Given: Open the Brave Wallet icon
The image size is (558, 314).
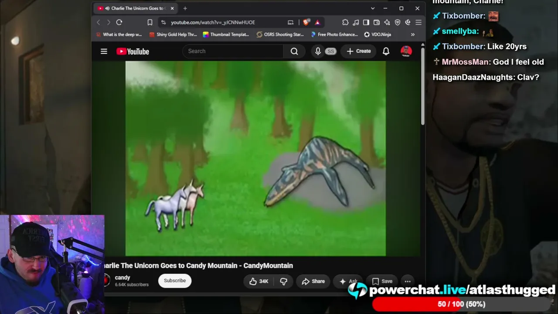Looking at the screenshot, I should pos(377,22).
